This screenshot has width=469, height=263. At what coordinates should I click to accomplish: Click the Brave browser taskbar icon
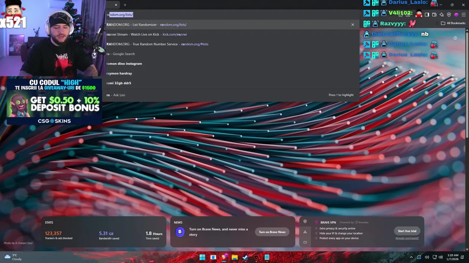224,257
